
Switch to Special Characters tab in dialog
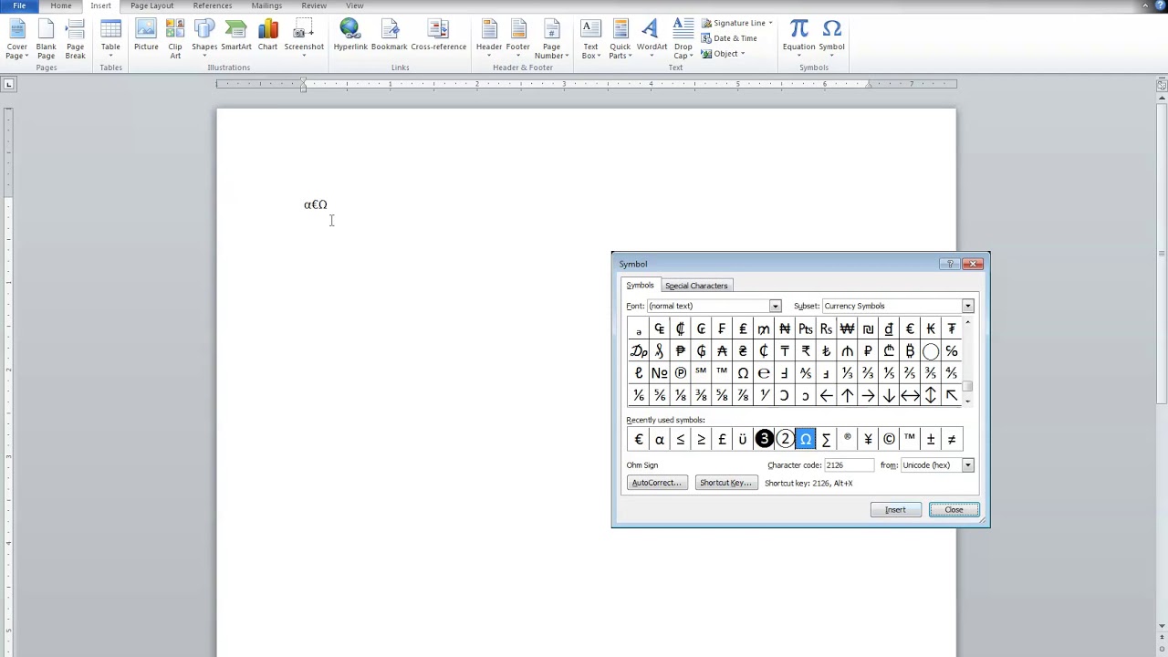tap(696, 286)
